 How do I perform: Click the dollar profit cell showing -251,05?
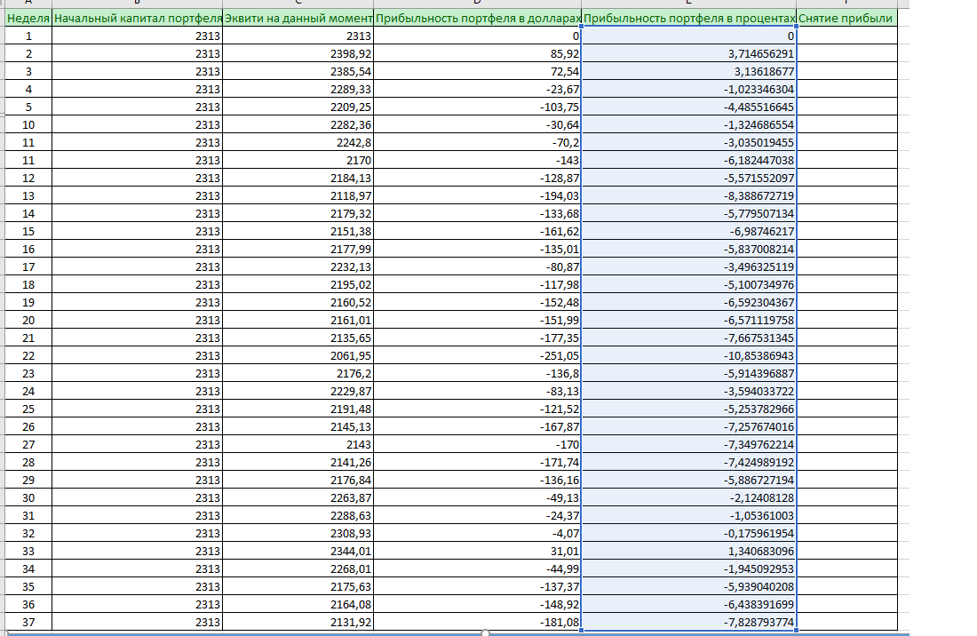pos(478,355)
